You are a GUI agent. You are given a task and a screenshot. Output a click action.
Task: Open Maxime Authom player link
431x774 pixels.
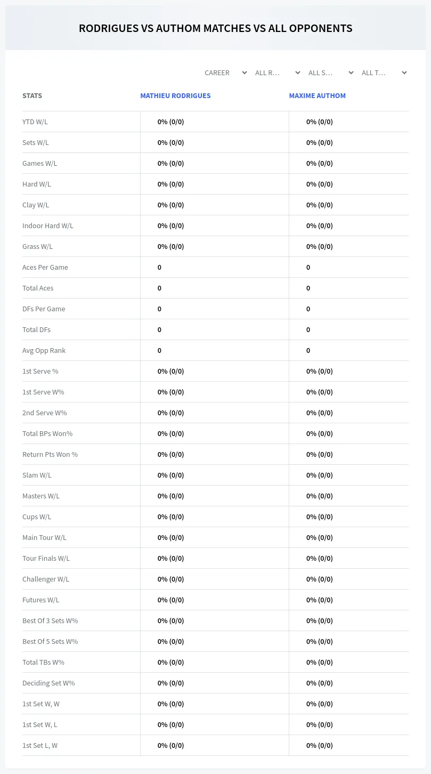click(318, 96)
